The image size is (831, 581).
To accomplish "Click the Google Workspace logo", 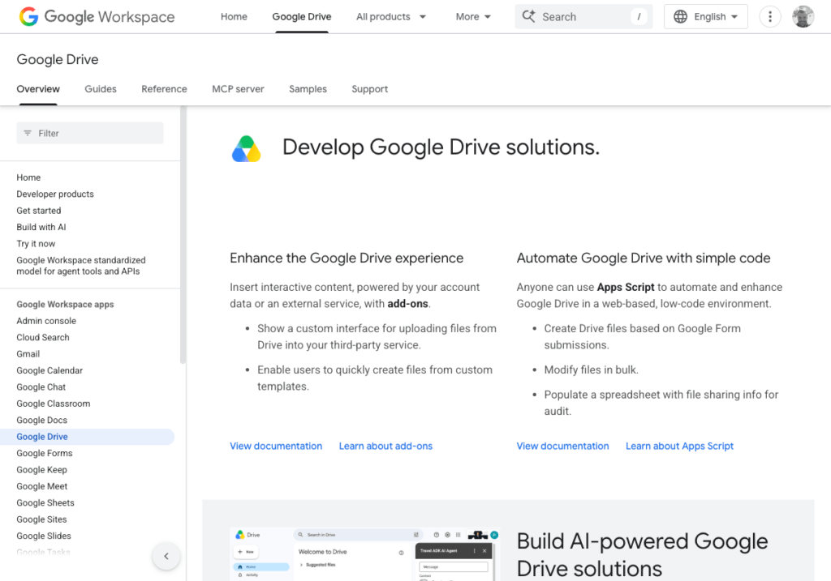I will click(x=97, y=16).
